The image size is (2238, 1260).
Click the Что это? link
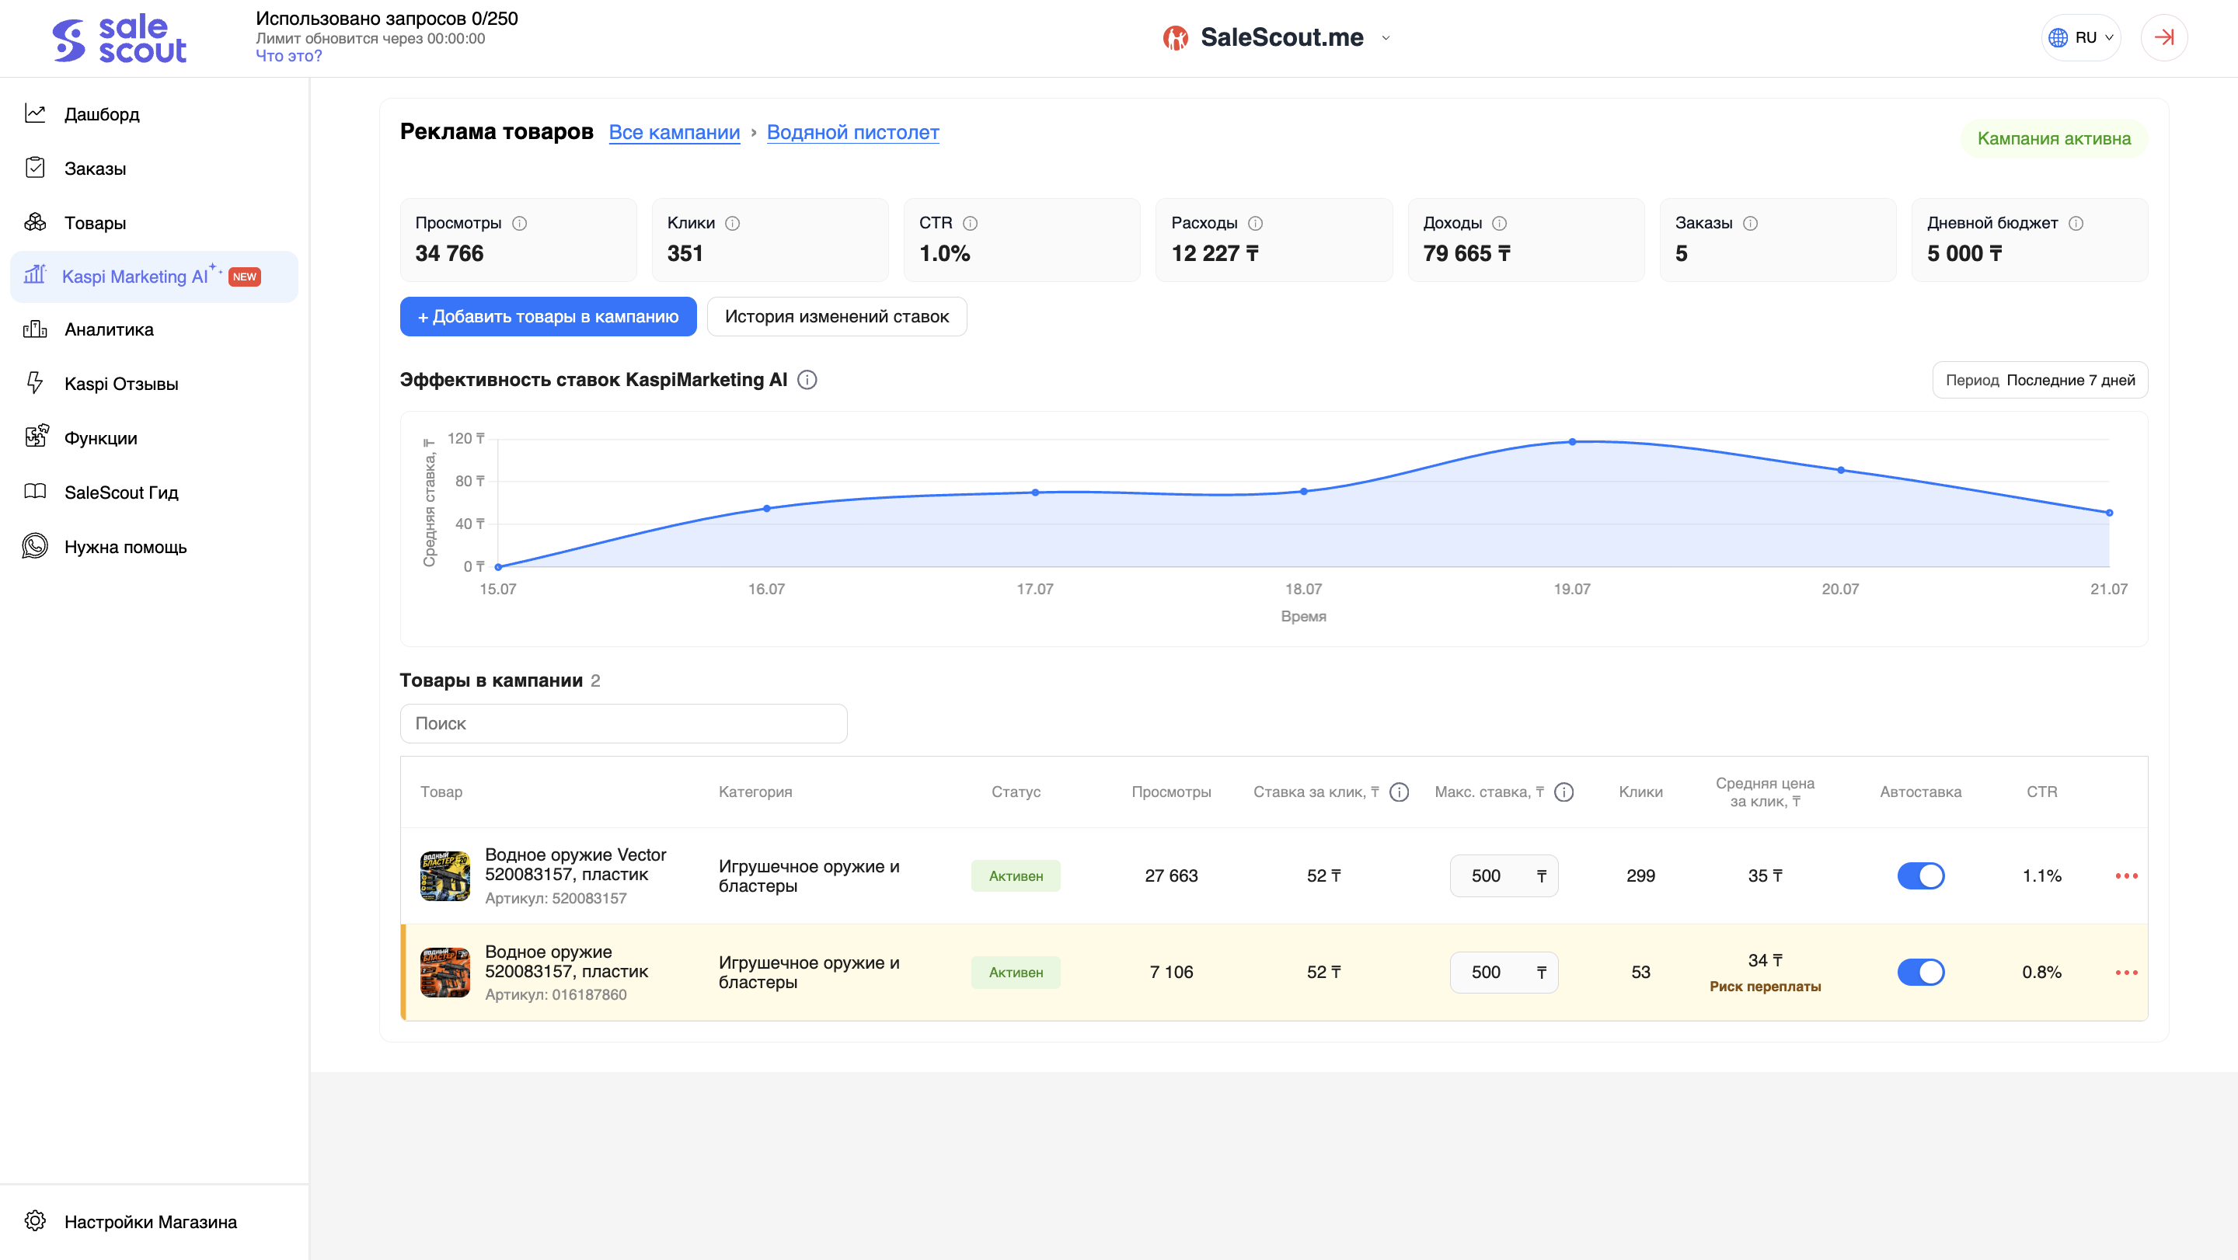(288, 56)
